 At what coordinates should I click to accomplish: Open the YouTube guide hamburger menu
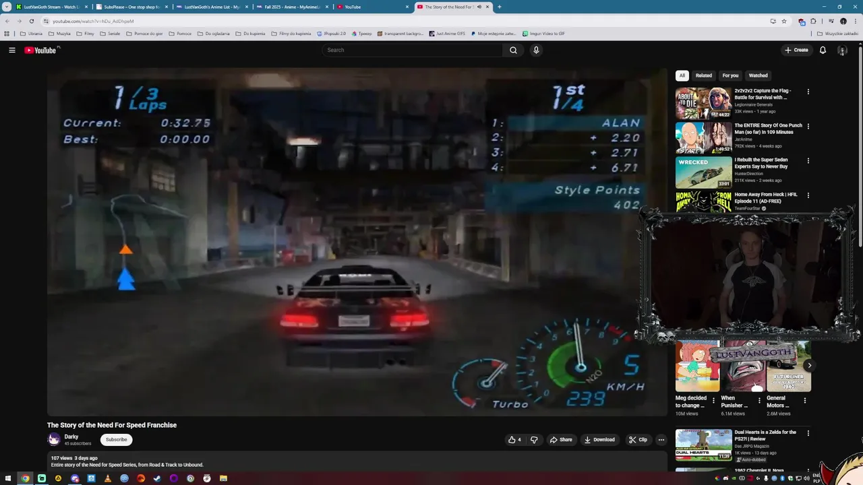coord(11,50)
